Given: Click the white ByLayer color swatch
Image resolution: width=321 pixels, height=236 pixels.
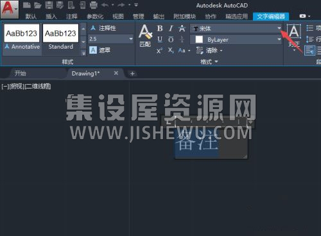Looking at the screenshot, I should (199, 40).
